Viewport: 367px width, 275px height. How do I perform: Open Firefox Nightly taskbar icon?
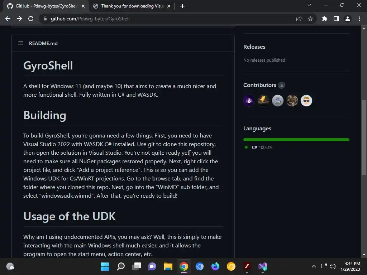tap(215, 266)
